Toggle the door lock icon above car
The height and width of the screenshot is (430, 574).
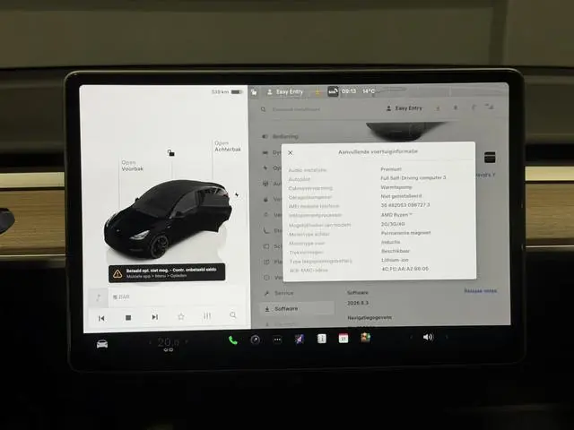pos(170,152)
